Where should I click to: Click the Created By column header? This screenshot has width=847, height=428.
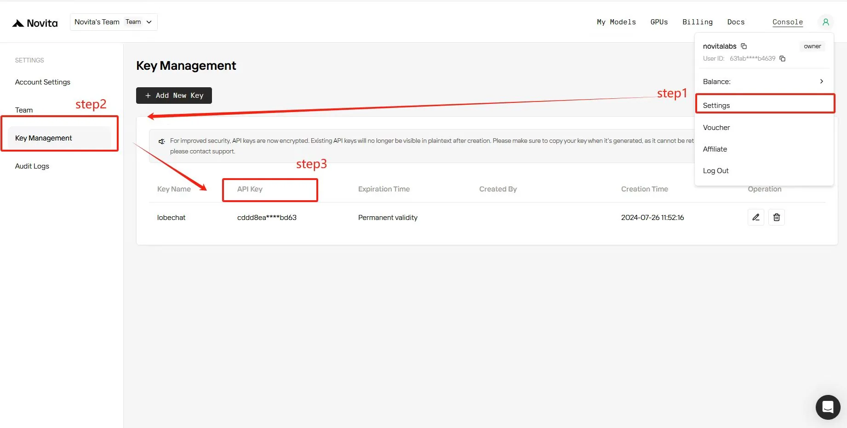pyautogui.click(x=498, y=189)
